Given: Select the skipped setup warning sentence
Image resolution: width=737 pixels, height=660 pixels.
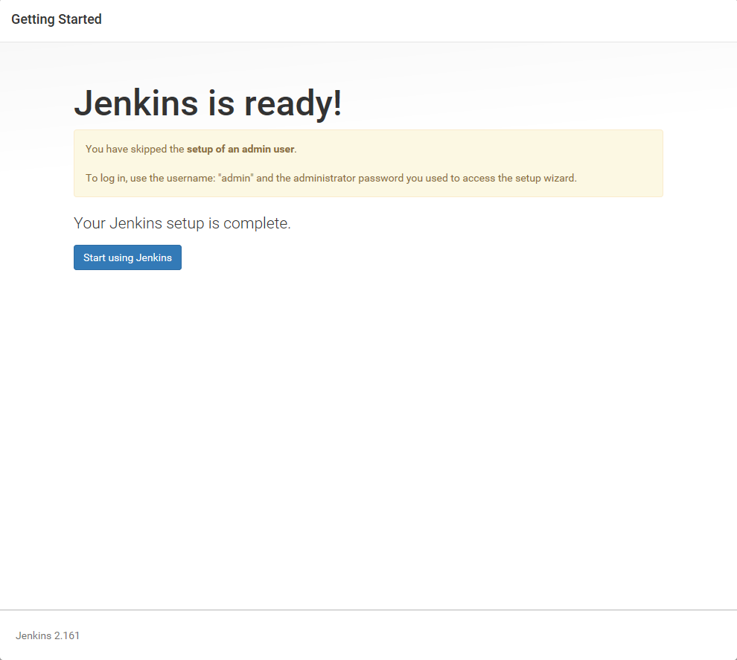Looking at the screenshot, I should pyautogui.click(x=192, y=149).
